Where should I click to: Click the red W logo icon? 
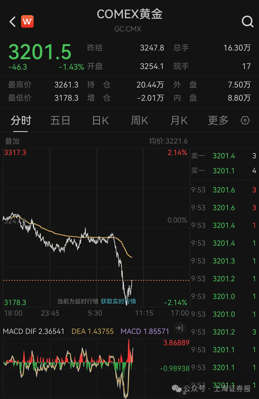(x=27, y=21)
